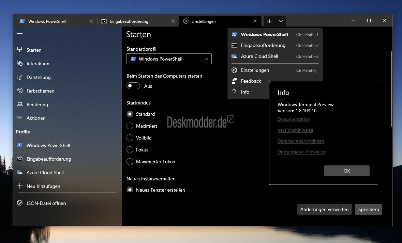Close the Einstellungen tab

255,21
